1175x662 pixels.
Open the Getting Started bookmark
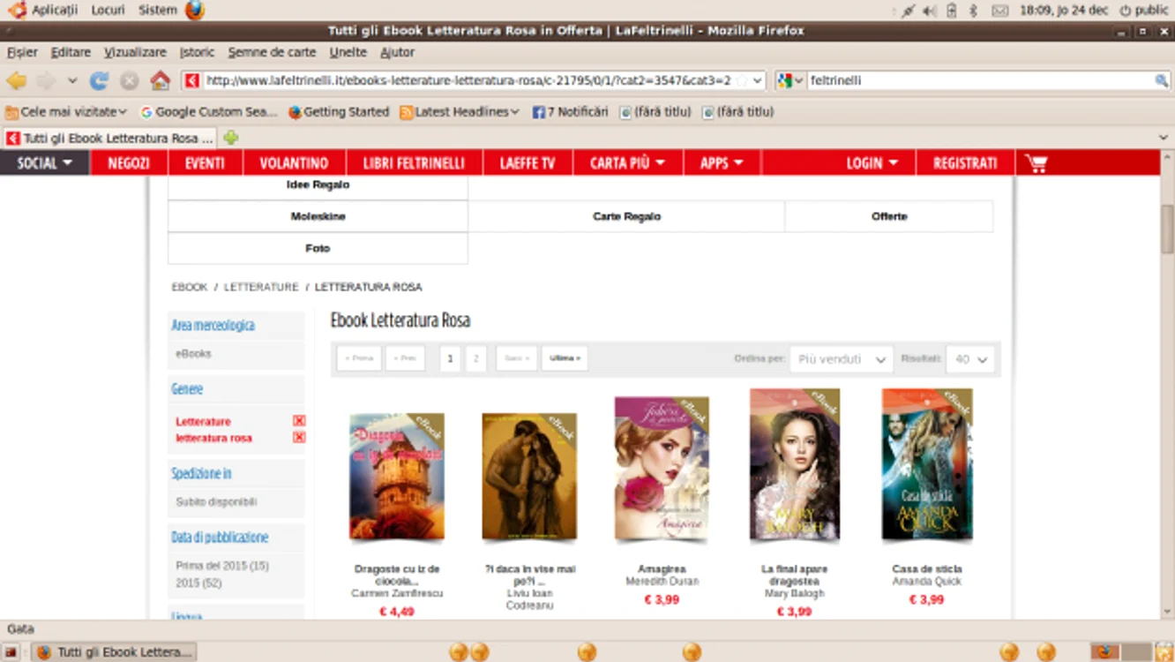(x=339, y=112)
